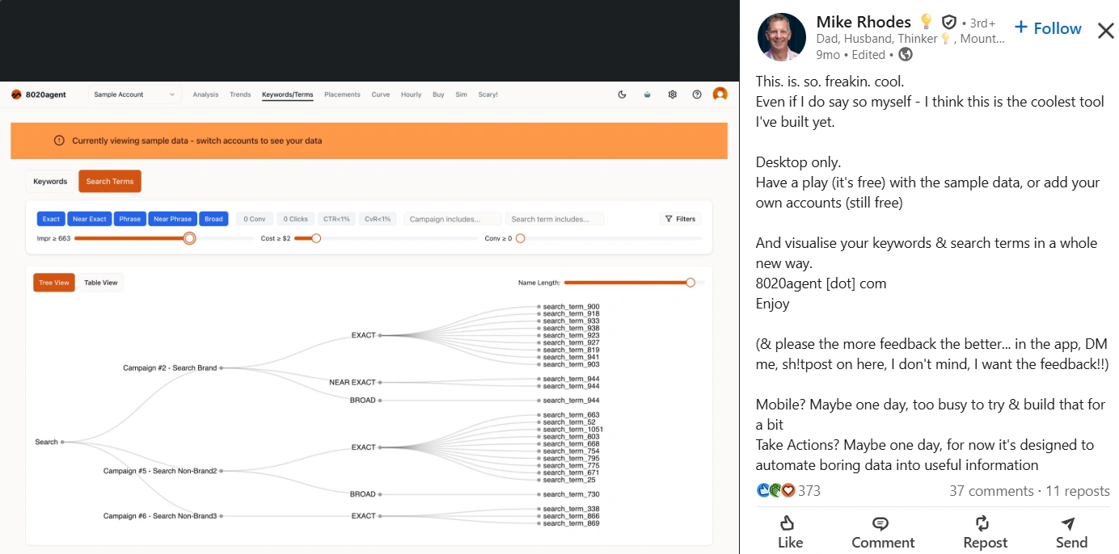This screenshot has height=554, width=1119.
Task: Switch to the Keywords view
Action: tap(50, 181)
